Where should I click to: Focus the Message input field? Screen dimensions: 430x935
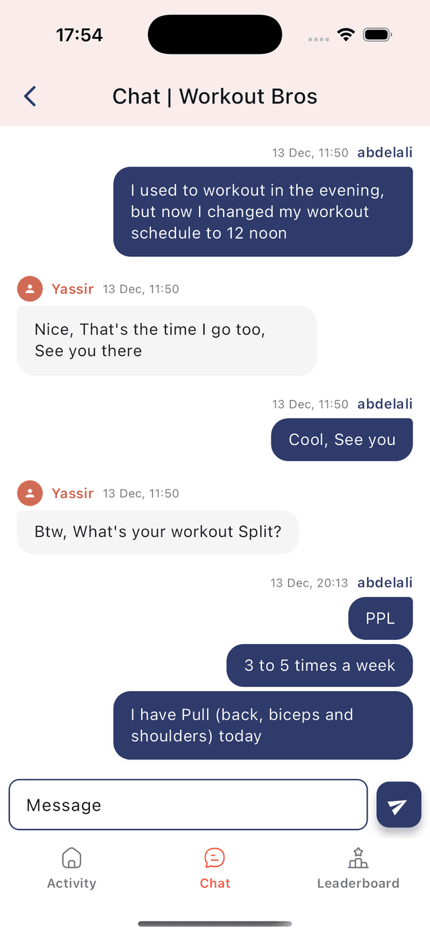[x=188, y=805]
